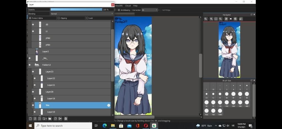Rotate canvas right in Navigator

235,19
